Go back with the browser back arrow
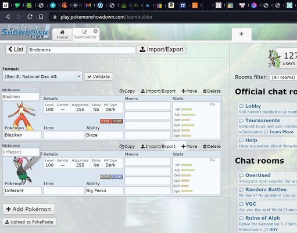The image size is (297, 233). 8,17
